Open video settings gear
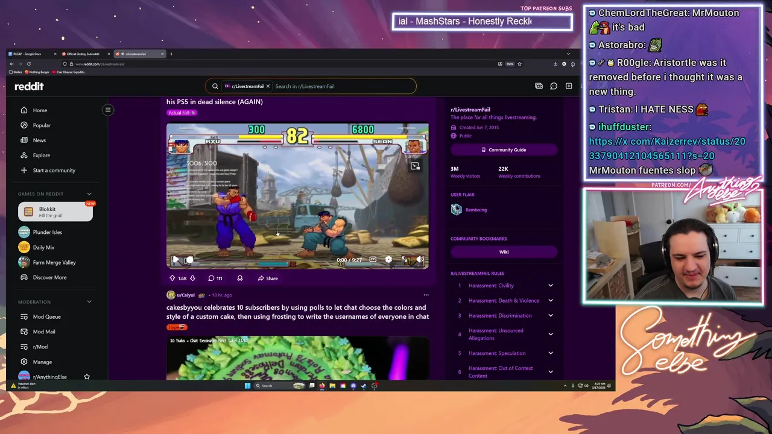The image size is (772, 434). (x=388, y=260)
